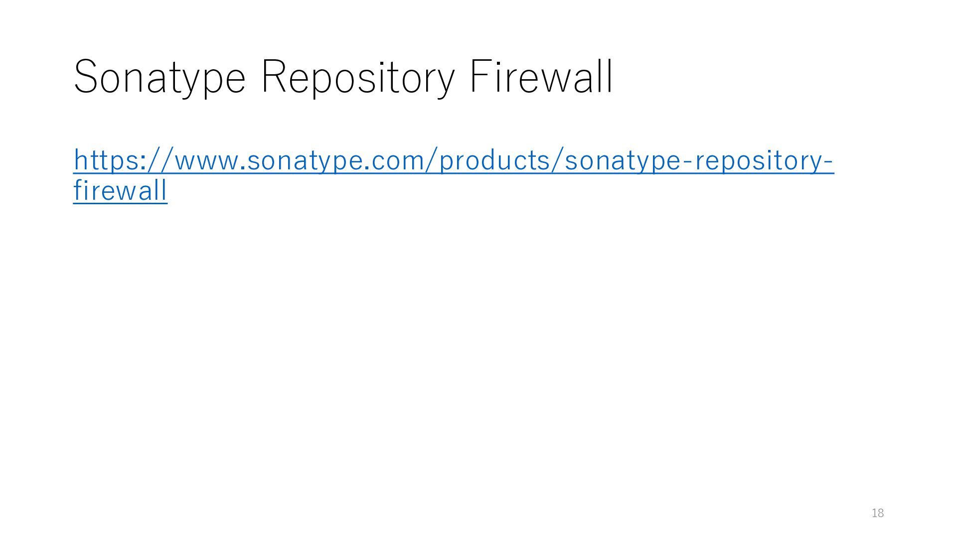Screen dimensions: 957x538
Task: Click the word 'Firewall' in the title
Action: (x=541, y=76)
